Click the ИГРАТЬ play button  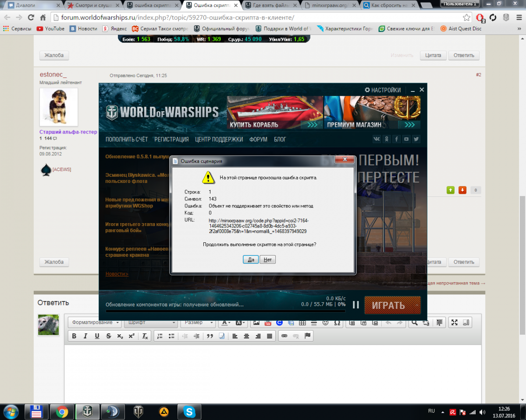pos(392,305)
